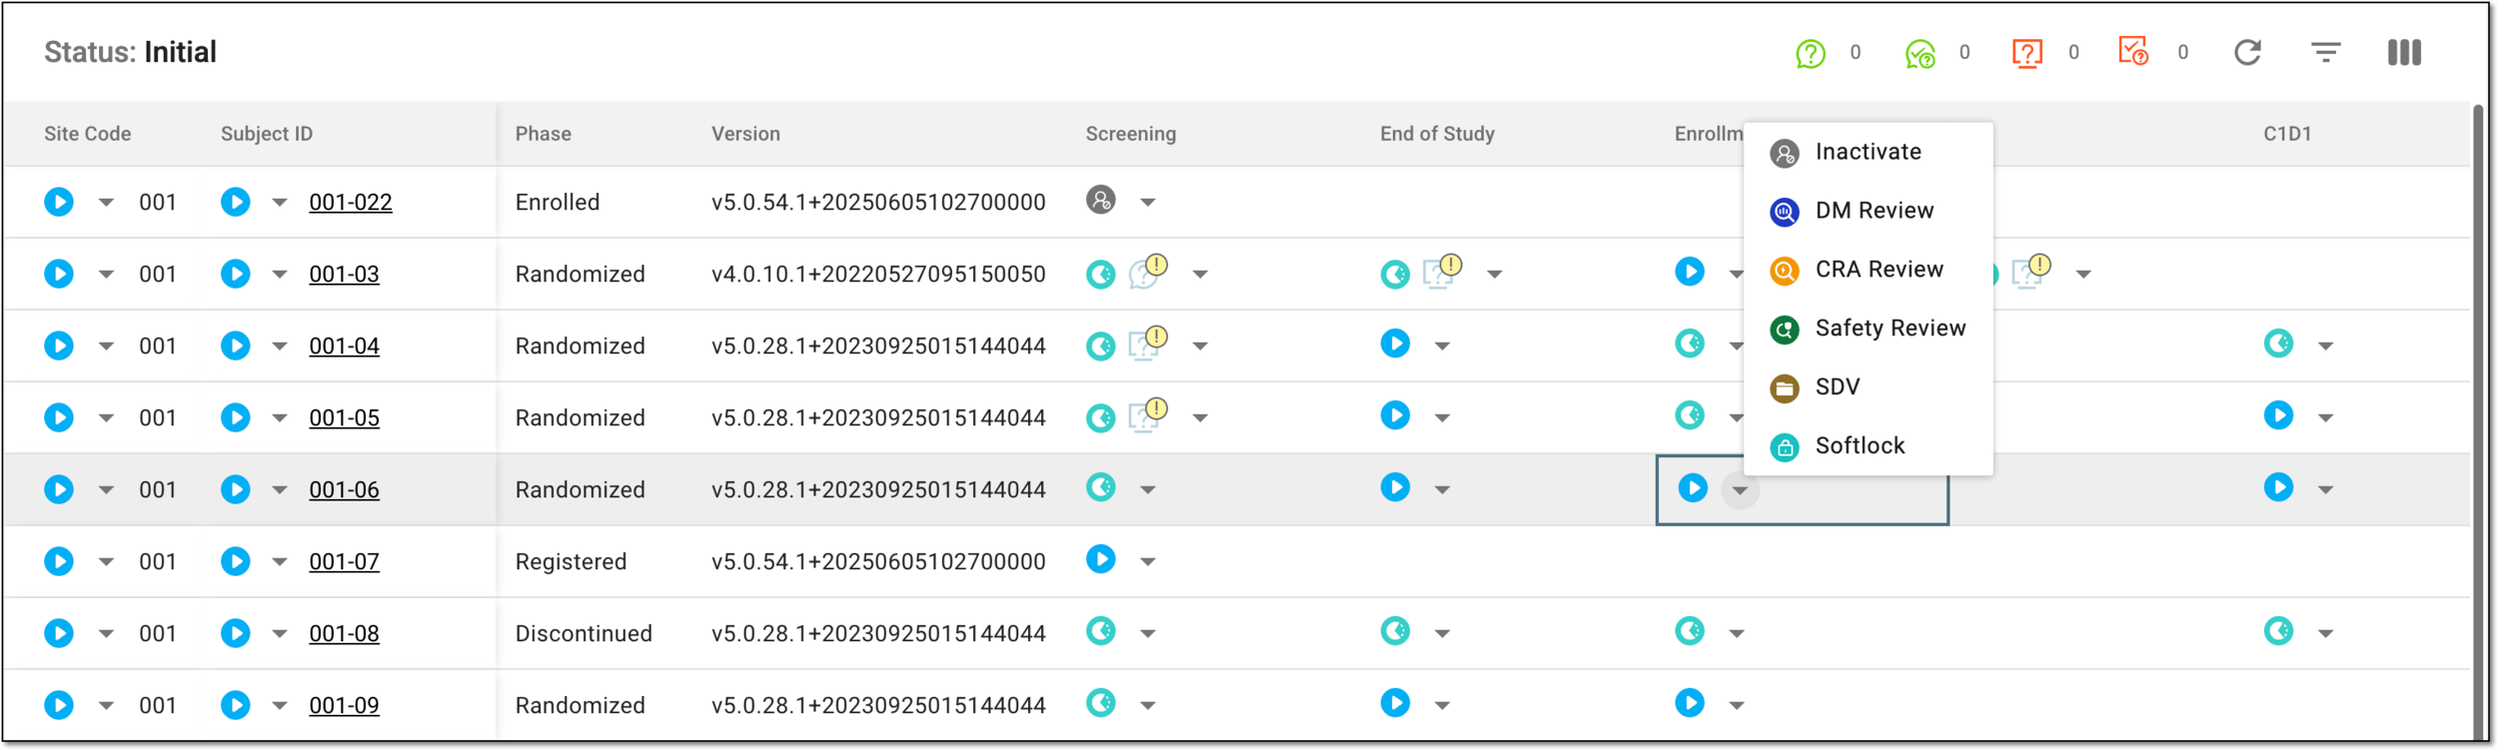Click the red checked query icon
The width and height of the screenshot is (2498, 750).
click(x=2133, y=51)
